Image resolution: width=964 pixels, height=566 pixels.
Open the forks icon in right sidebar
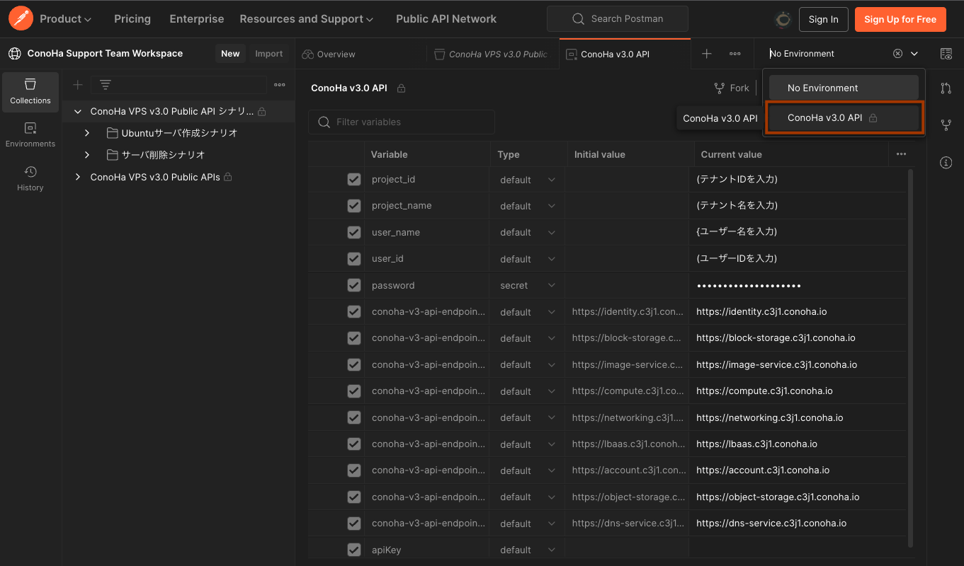click(x=946, y=125)
